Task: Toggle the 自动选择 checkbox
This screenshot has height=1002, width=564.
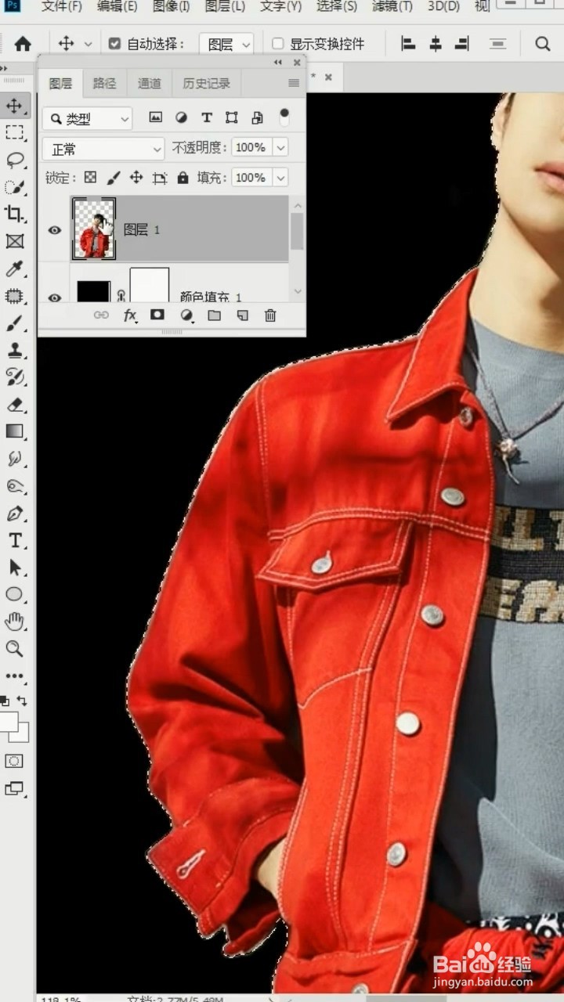Action: (114, 44)
